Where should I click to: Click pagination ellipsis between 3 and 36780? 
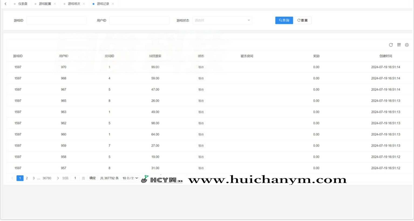click(x=39, y=178)
